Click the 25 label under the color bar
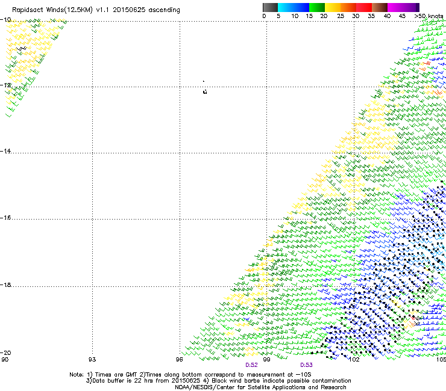Screen dimensions: 446x391 (341, 16)
